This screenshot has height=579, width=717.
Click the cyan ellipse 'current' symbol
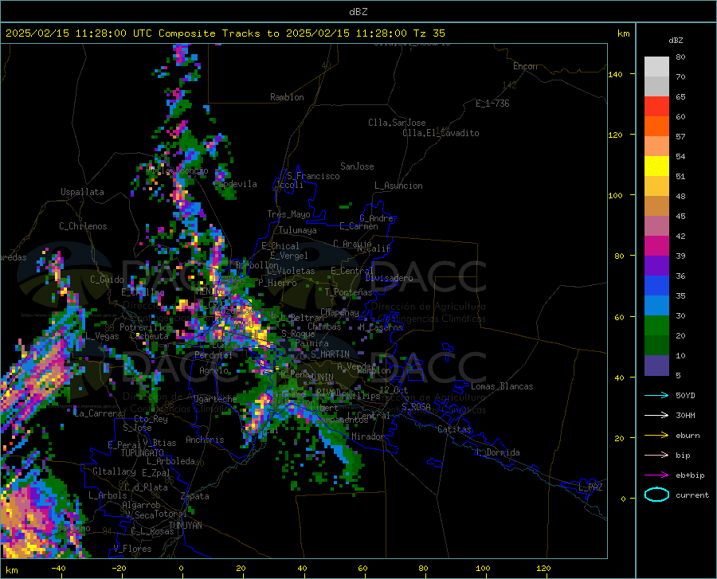656,495
